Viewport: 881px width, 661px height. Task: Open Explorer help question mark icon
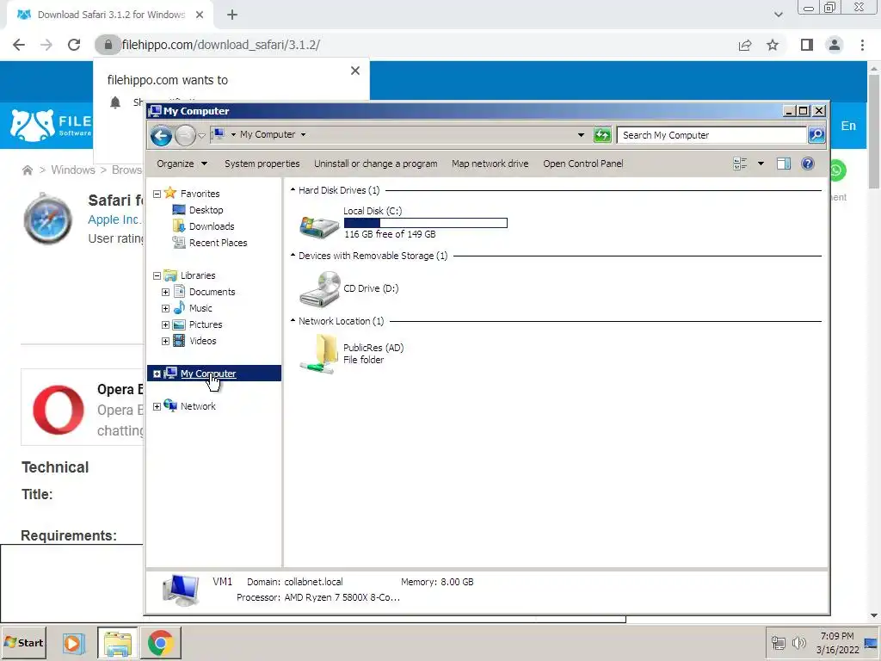click(807, 164)
